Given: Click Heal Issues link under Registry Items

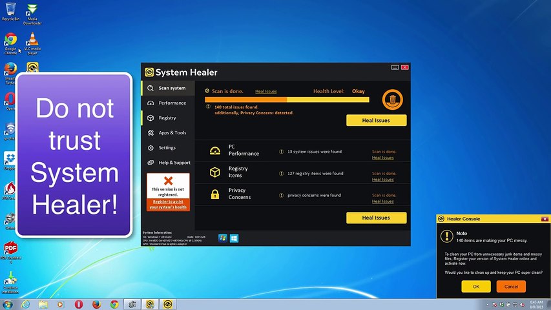Looking at the screenshot, I should (382, 180).
